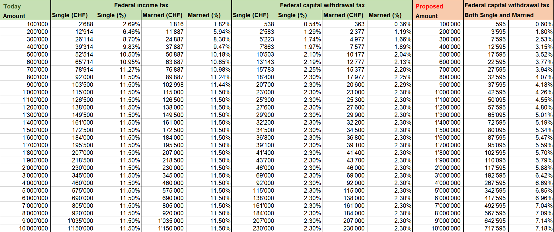Click the 4.55% cell
The width and height of the screenshot is (554, 232).
tap(531, 100)
